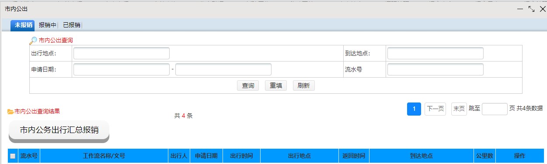547x164 pixels.
Task: Jump to 末页
Action: pos(459,109)
